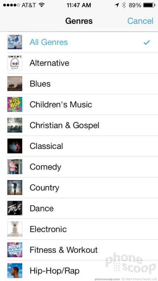
Task: Tap the Comedy genre album cover
Action: tap(15, 166)
